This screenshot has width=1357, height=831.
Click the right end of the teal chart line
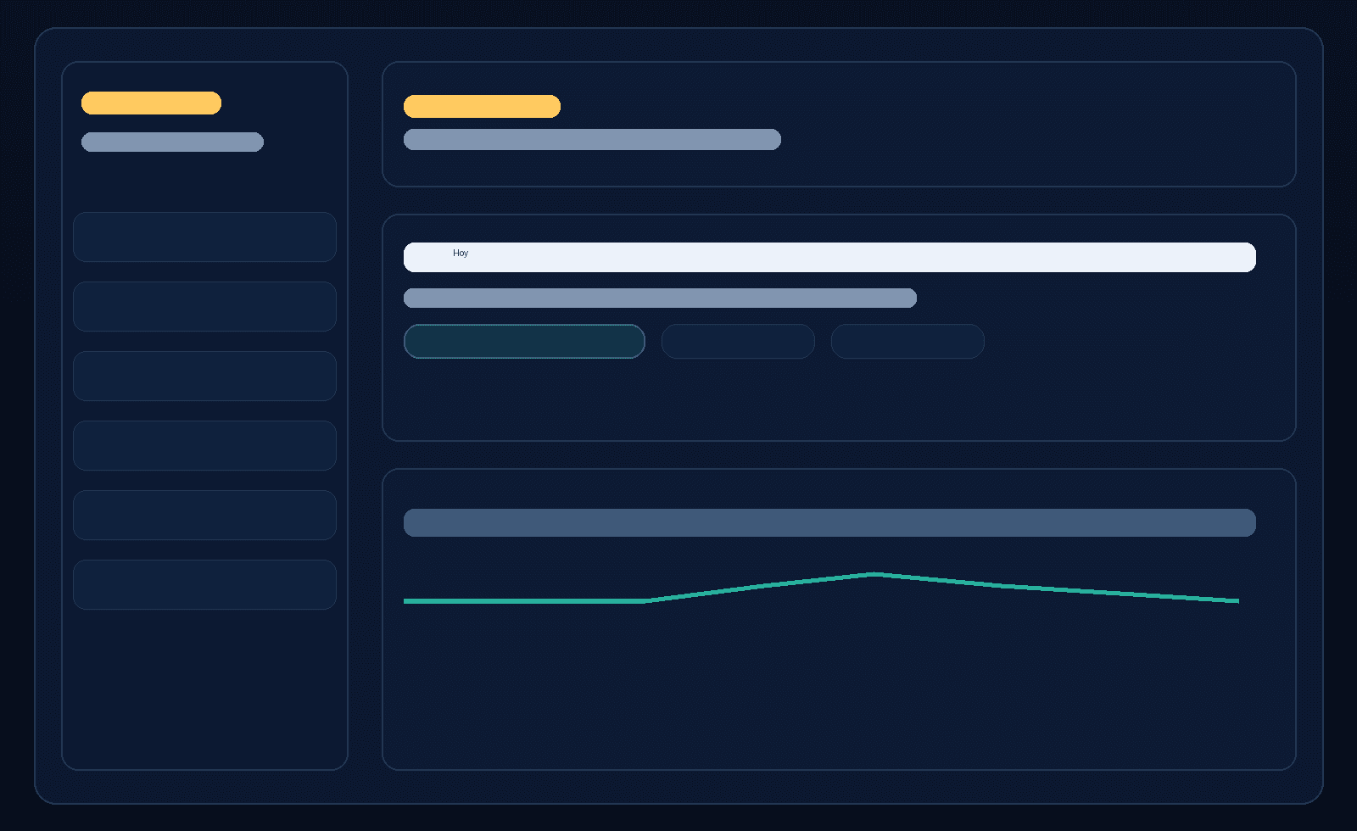pyautogui.click(x=1237, y=600)
